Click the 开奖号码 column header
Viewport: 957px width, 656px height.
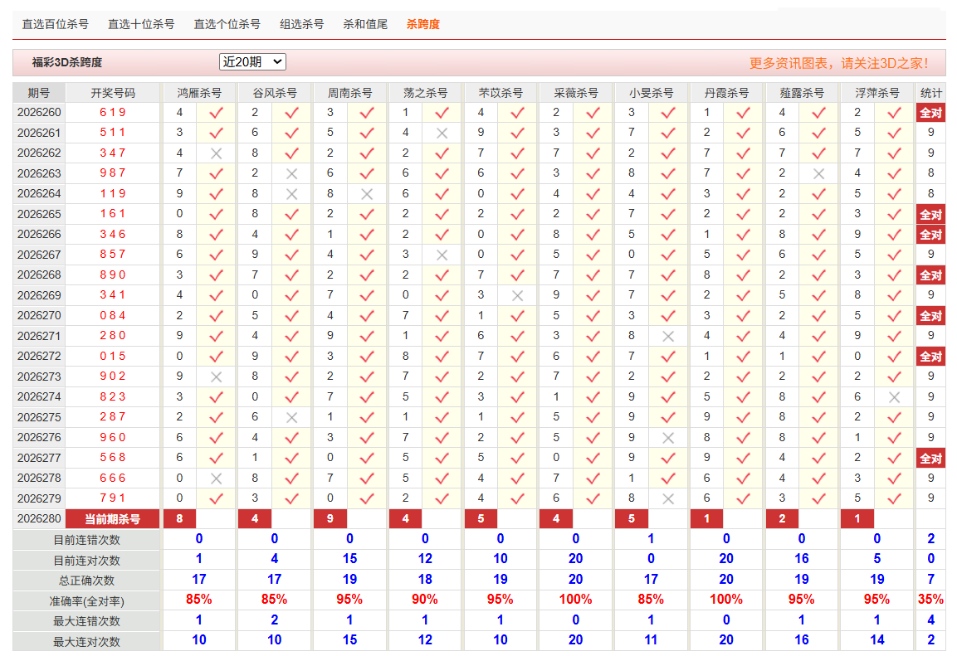(x=113, y=93)
